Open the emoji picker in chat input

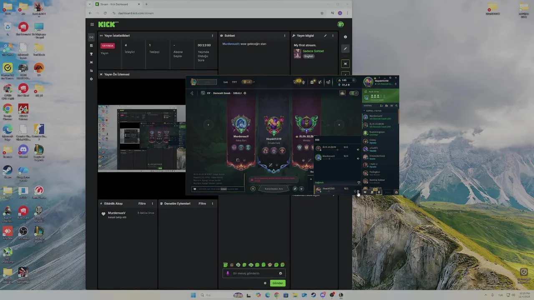coord(280,273)
